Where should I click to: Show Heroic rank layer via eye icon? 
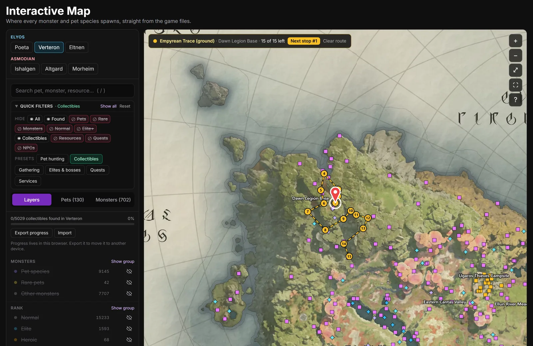(129, 340)
